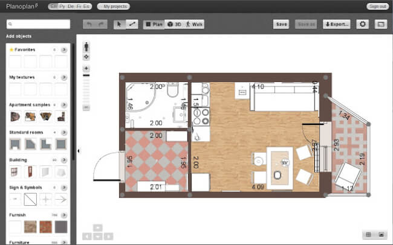Click the redo arrow button
The height and width of the screenshot is (245, 393).
click(101, 24)
